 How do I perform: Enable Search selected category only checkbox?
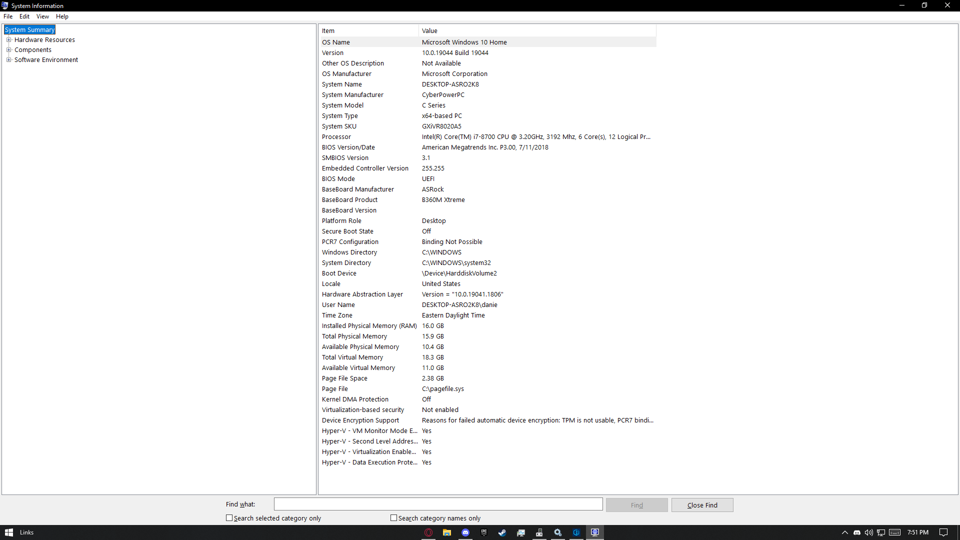229,518
